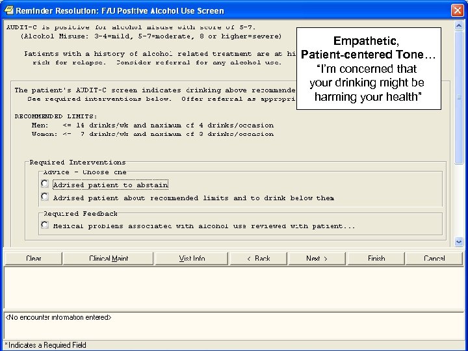Click the vertical scrollbar thumb
This screenshot has height=351, width=468.
(x=459, y=97)
